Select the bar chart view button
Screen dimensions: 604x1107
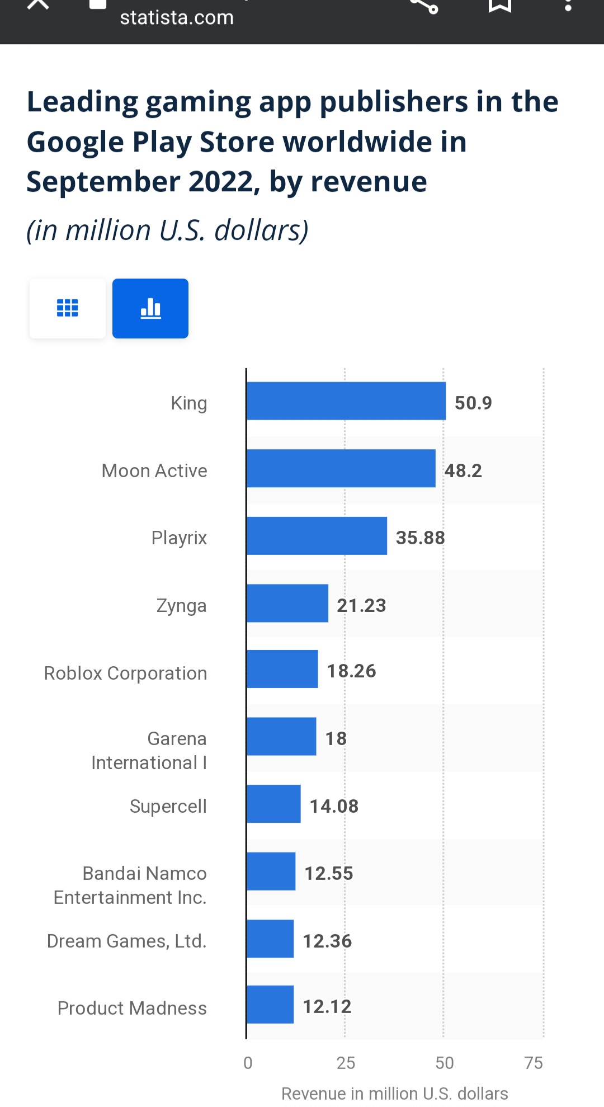pyautogui.click(x=150, y=308)
